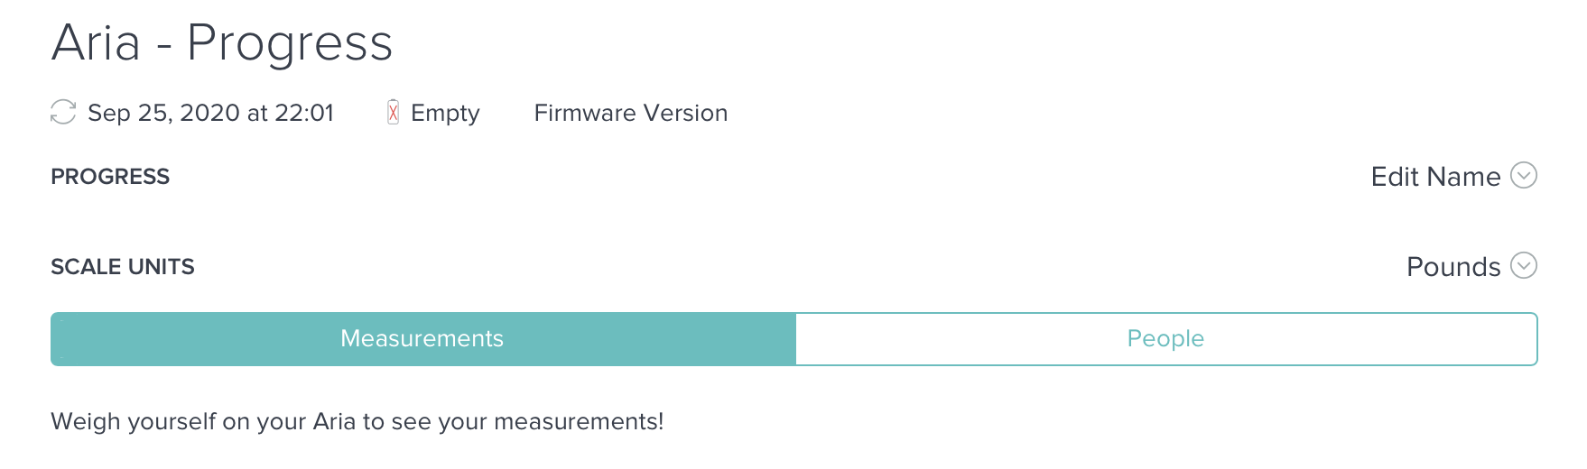Click the sync refresh icon
The width and height of the screenshot is (1587, 469).
(63, 113)
